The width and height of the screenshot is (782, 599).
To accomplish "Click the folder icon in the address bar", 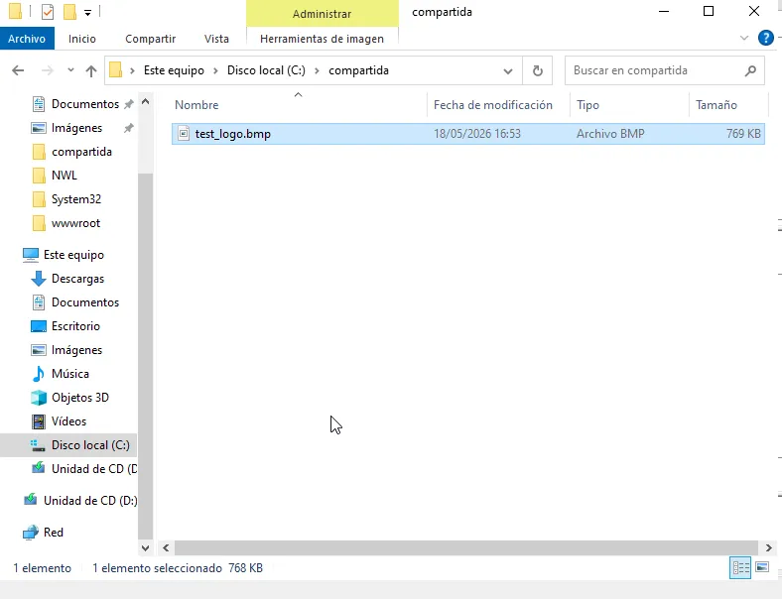I will click(116, 69).
